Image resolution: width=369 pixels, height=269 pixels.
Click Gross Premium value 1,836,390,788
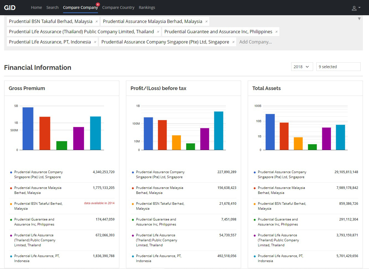pyautogui.click(x=104, y=256)
